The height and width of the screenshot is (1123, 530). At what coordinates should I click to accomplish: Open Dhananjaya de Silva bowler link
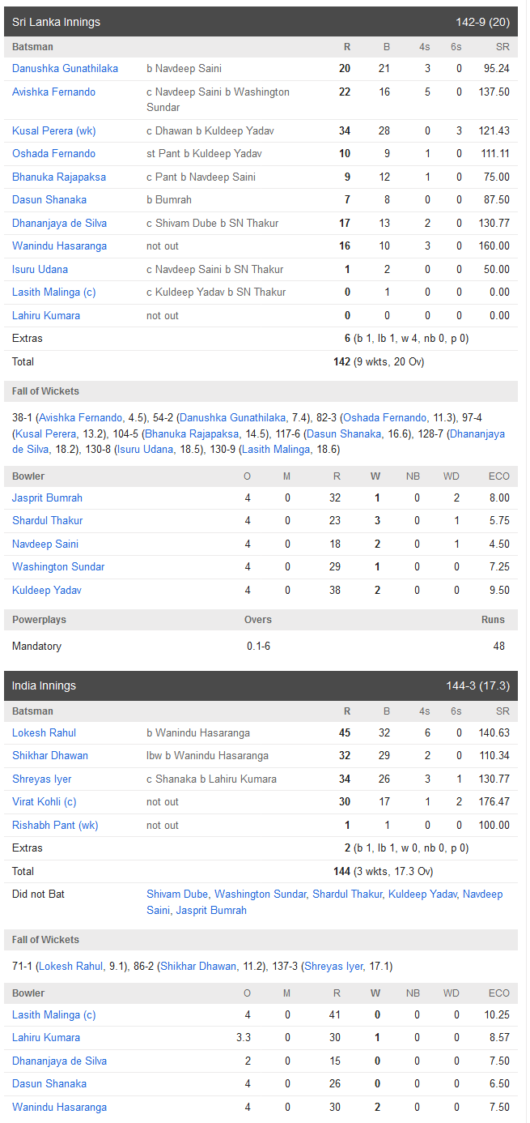point(59,1061)
